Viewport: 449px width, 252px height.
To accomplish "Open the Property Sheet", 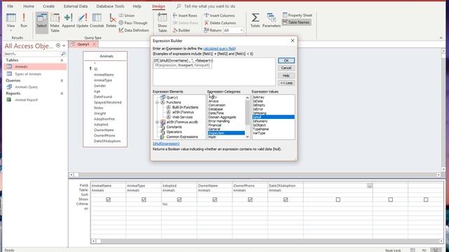I will click(297, 15).
